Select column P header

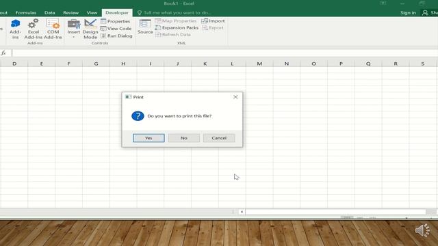(341, 64)
